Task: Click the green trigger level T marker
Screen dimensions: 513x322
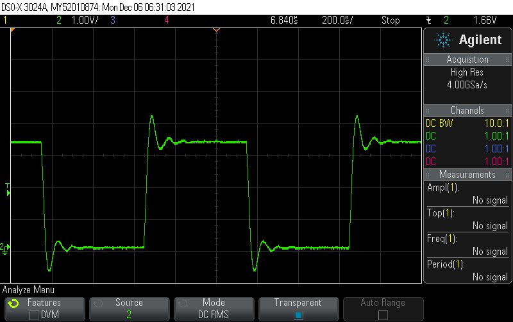Action: click(x=8, y=190)
